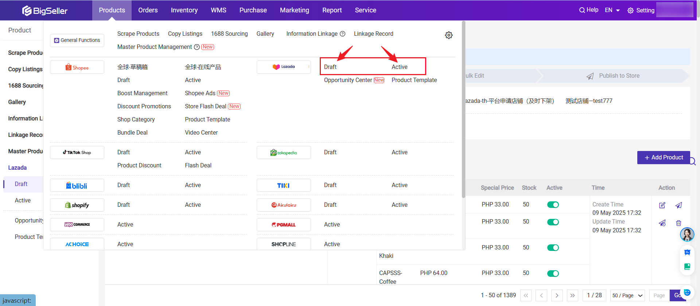Open the mega menu settings gear

(449, 35)
